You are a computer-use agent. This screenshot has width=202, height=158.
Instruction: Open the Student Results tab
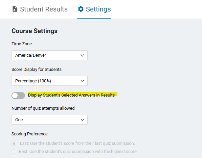pyautogui.click(x=40, y=9)
